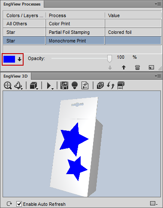The height and width of the screenshot is (208, 163).
Task: Select the 3D rotate view tool
Action: (x=18, y=86)
